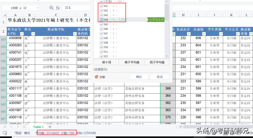This screenshot has width=253, height=138.
Task: Click the select-all corner triangle
Action: pos(5,15)
